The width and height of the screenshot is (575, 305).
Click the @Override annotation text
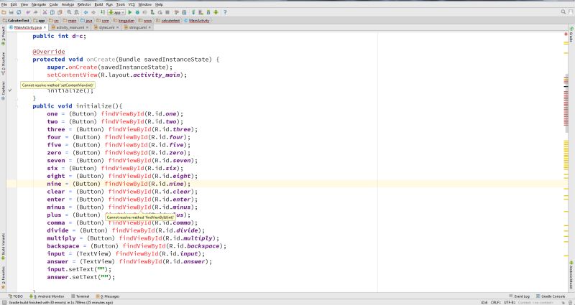(x=48, y=52)
